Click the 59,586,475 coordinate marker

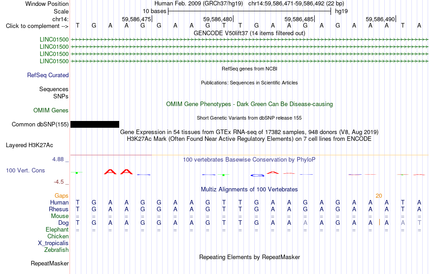click(x=136, y=19)
